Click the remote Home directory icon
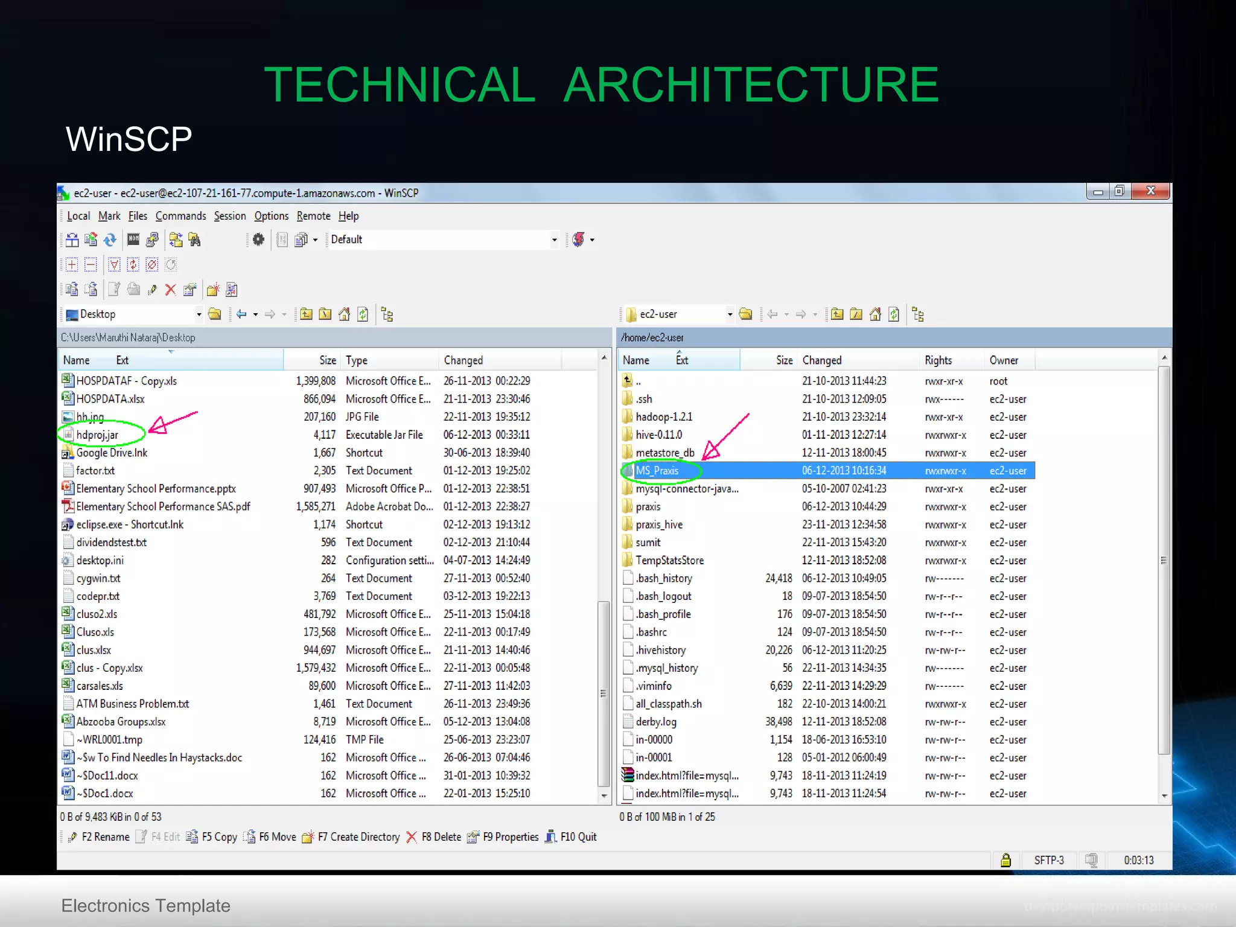Image resolution: width=1236 pixels, height=927 pixels. [x=875, y=314]
